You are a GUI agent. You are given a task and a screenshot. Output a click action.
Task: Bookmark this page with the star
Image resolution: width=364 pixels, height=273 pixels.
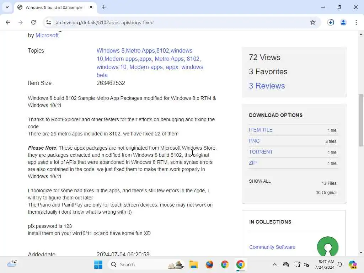coord(313,22)
